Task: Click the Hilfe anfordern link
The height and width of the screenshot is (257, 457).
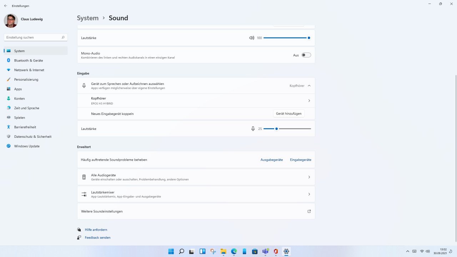Action: [96, 230]
